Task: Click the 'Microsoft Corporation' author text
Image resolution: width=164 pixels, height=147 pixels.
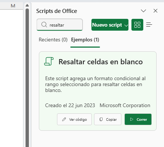Action: pos(125,105)
